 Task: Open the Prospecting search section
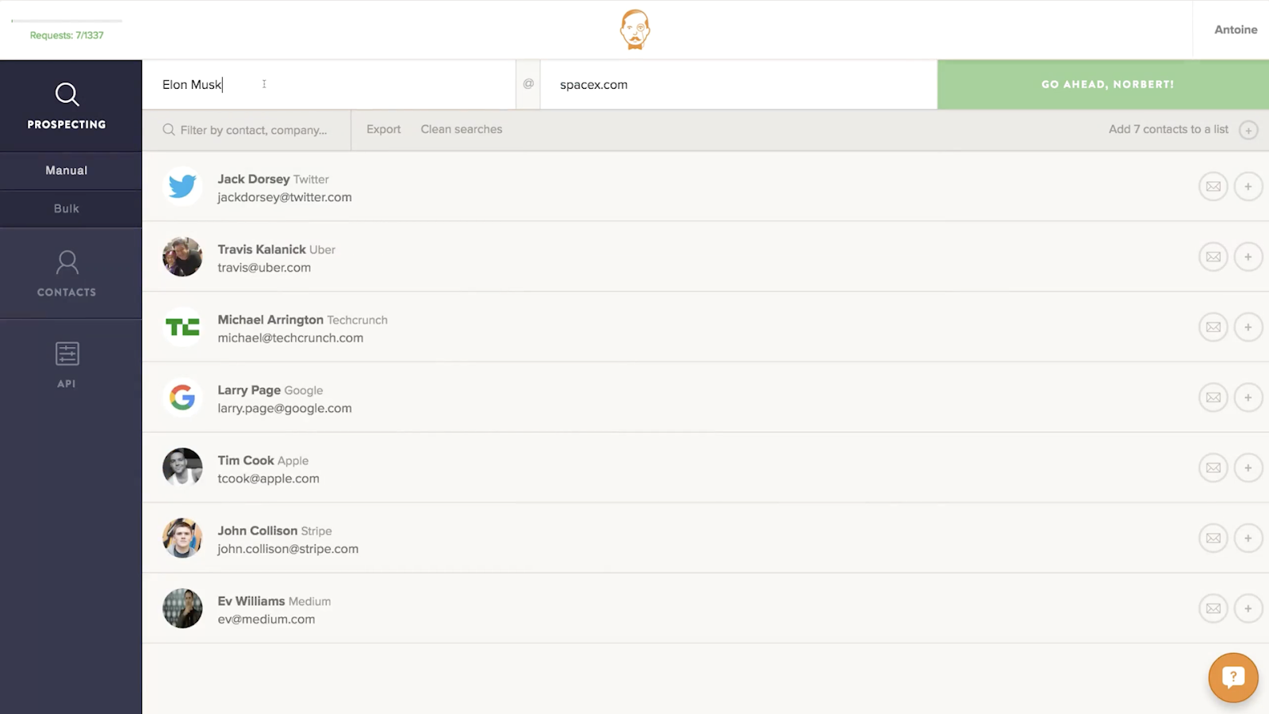[x=67, y=105]
